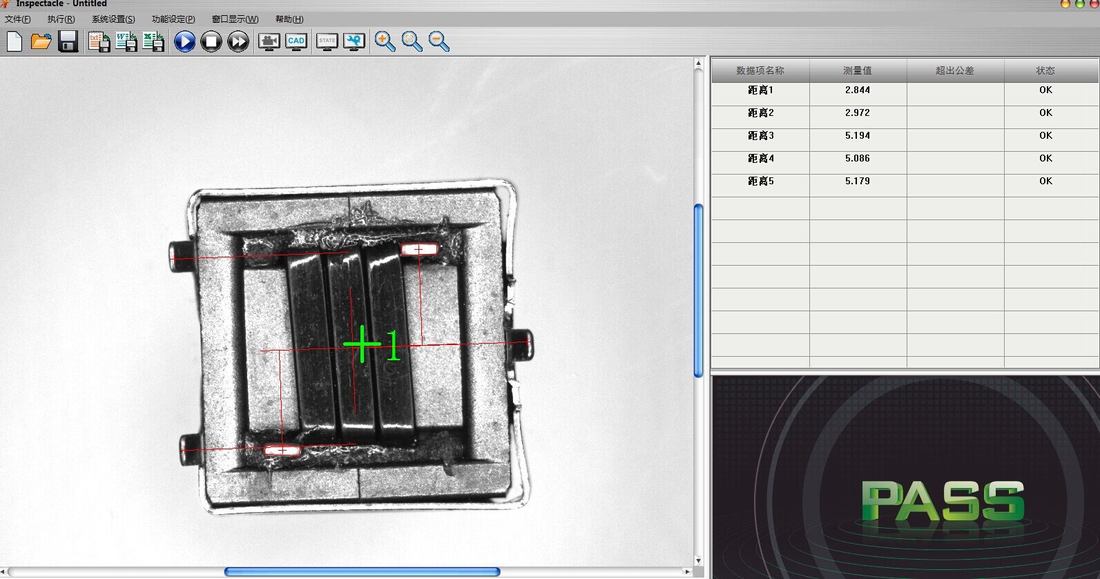Click the vertical scrollbar thumb of image view
Viewport: 1100px width, 579px height.
point(698,291)
